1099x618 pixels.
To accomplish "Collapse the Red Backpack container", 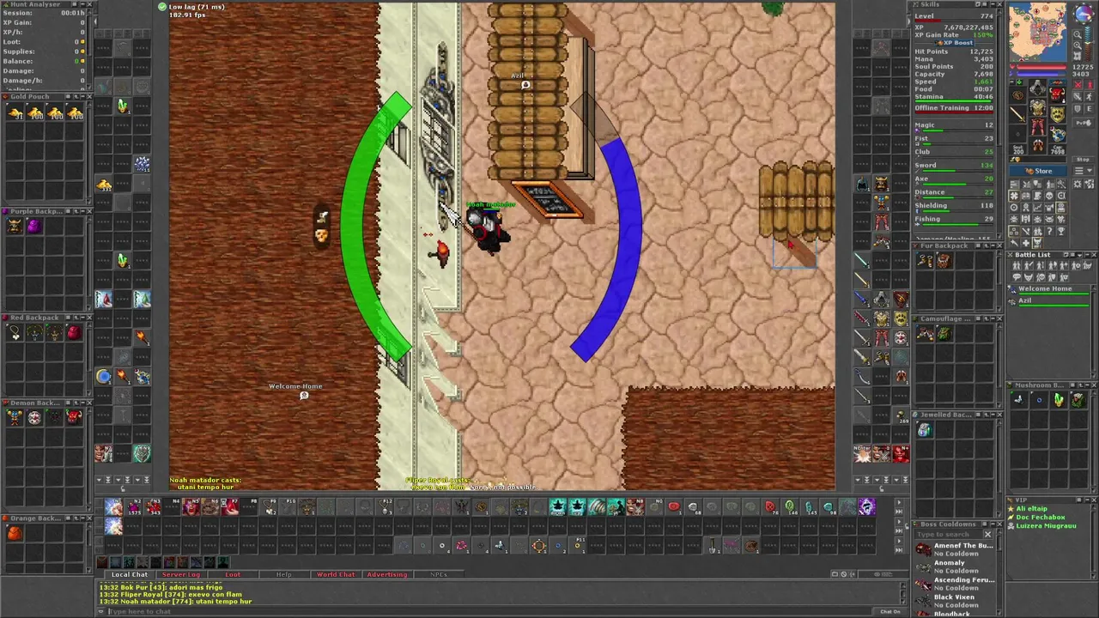I will point(83,318).
